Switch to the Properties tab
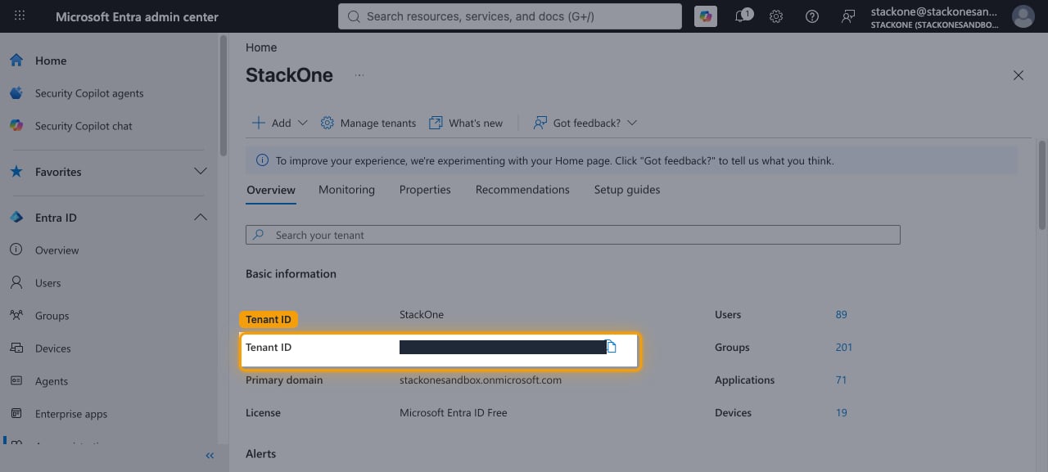 click(x=425, y=190)
